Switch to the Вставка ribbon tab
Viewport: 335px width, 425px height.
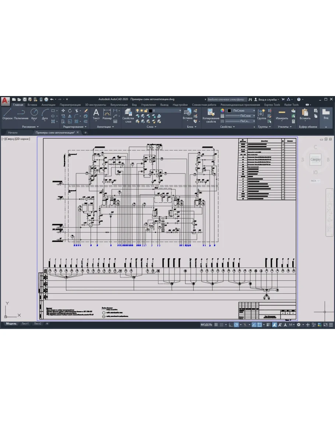point(32,105)
